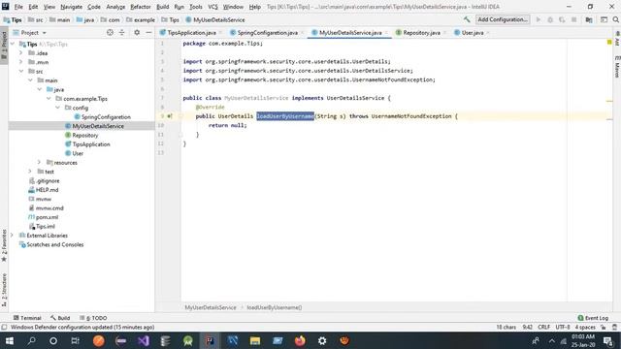The height and width of the screenshot is (349, 621).
Task: Toggle the Build tool window
Action: (x=60, y=318)
